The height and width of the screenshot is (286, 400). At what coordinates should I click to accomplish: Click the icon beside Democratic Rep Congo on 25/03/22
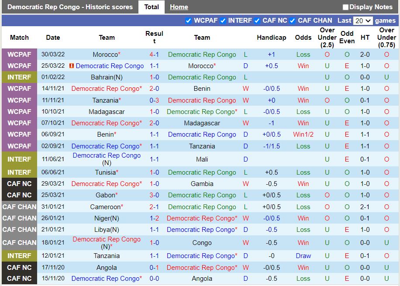coord(71,66)
